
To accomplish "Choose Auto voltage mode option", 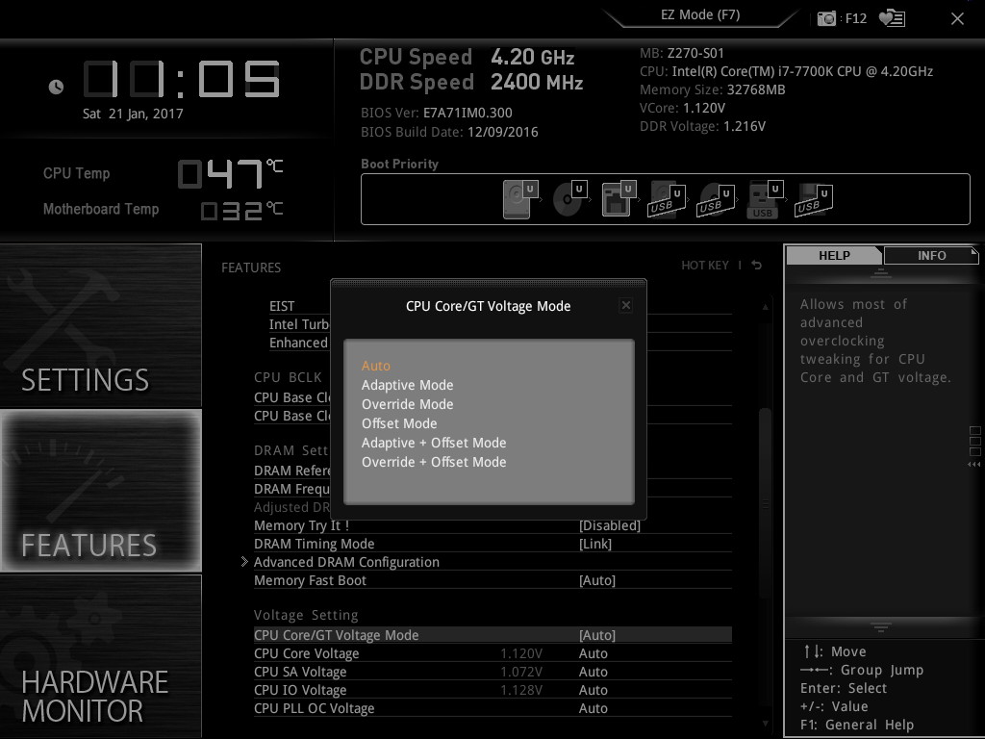I will tap(376, 366).
